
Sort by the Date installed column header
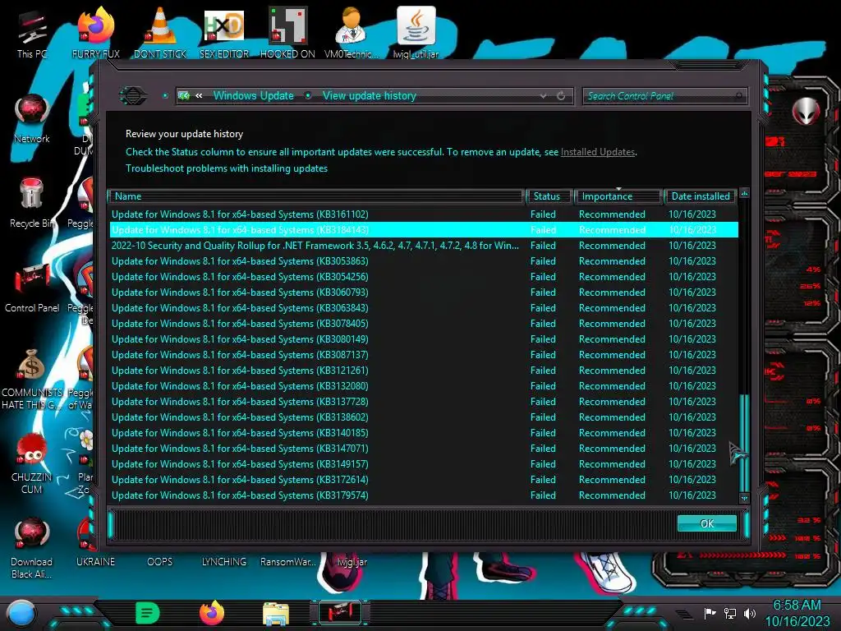pos(700,196)
